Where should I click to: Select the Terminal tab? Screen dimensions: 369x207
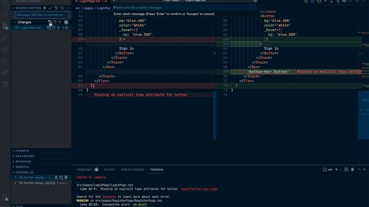(x=157, y=170)
